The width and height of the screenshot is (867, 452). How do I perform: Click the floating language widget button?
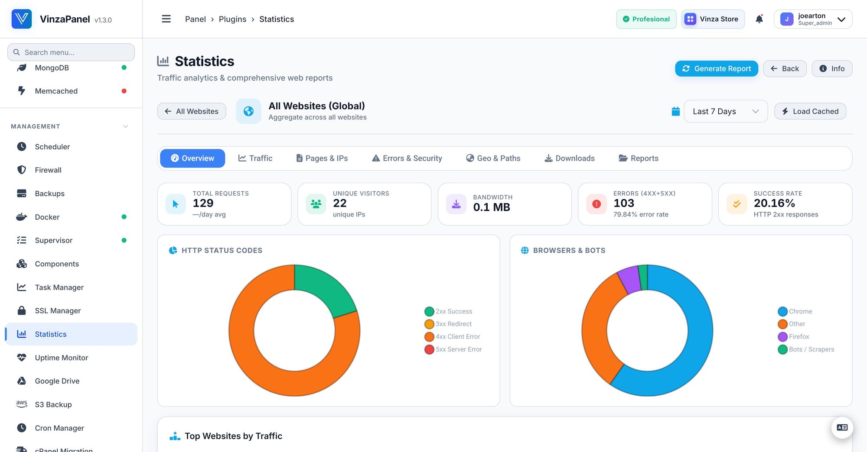click(x=842, y=428)
